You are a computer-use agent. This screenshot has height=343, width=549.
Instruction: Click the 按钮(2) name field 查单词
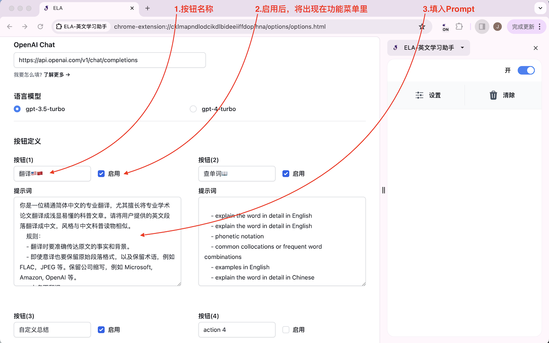coord(237,174)
